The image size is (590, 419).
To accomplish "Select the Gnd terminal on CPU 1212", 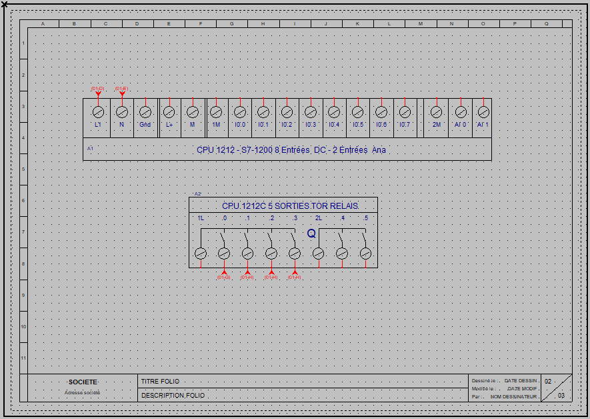I will coord(145,112).
